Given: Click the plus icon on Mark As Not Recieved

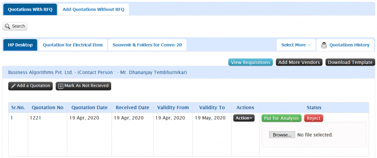Looking at the screenshot, I should point(61,86).
